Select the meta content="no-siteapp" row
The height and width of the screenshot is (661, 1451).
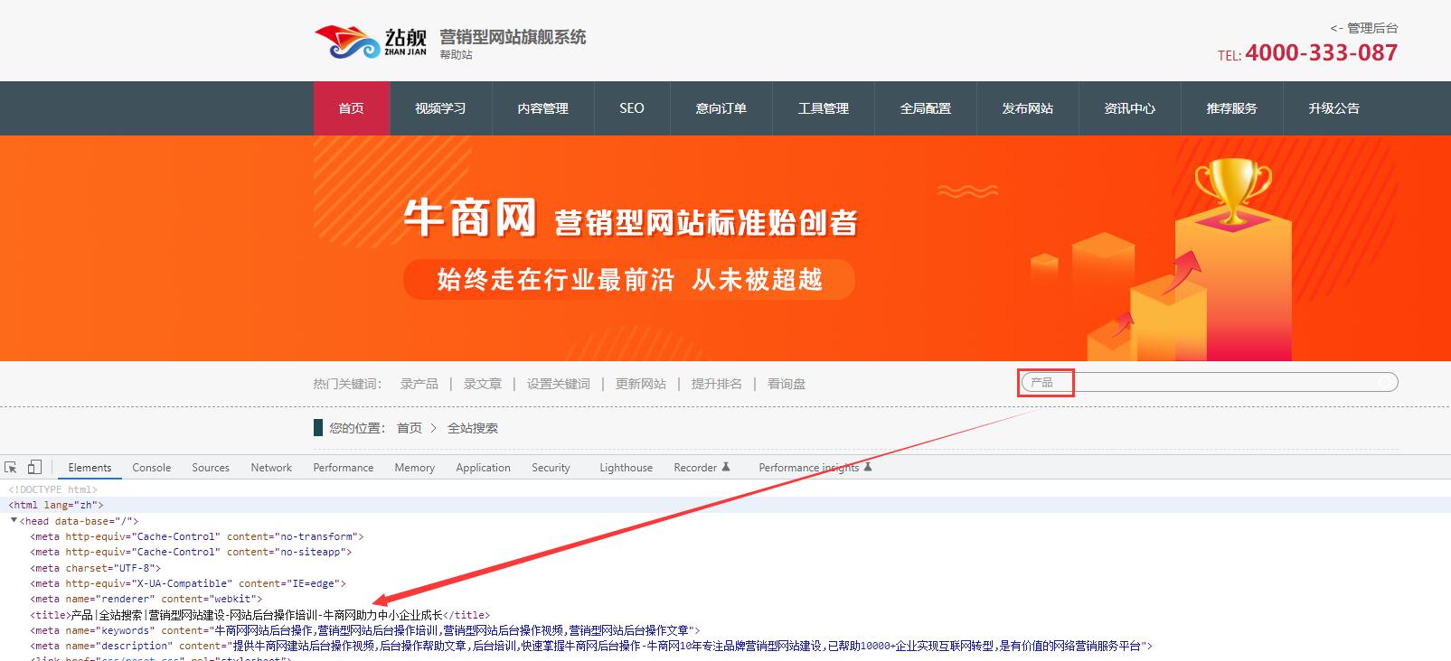(191, 552)
